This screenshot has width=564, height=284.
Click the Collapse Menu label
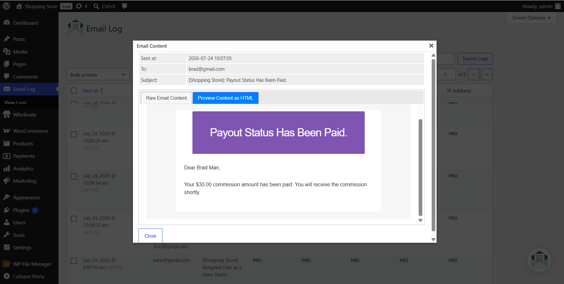coord(29,276)
